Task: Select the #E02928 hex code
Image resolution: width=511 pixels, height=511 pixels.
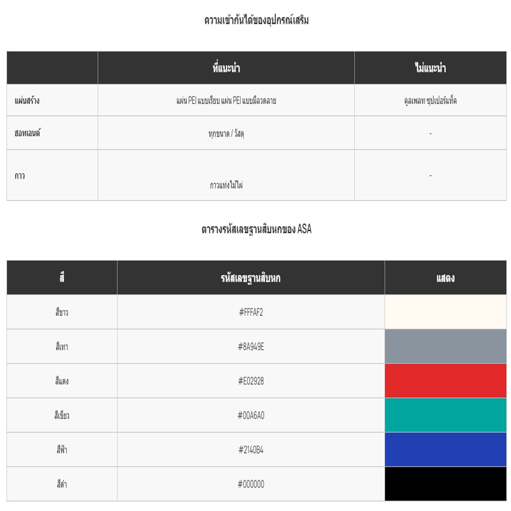Action: (251, 381)
